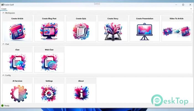
Task: Click the Video To Article title label
Action: pyautogui.click(x=177, y=19)
